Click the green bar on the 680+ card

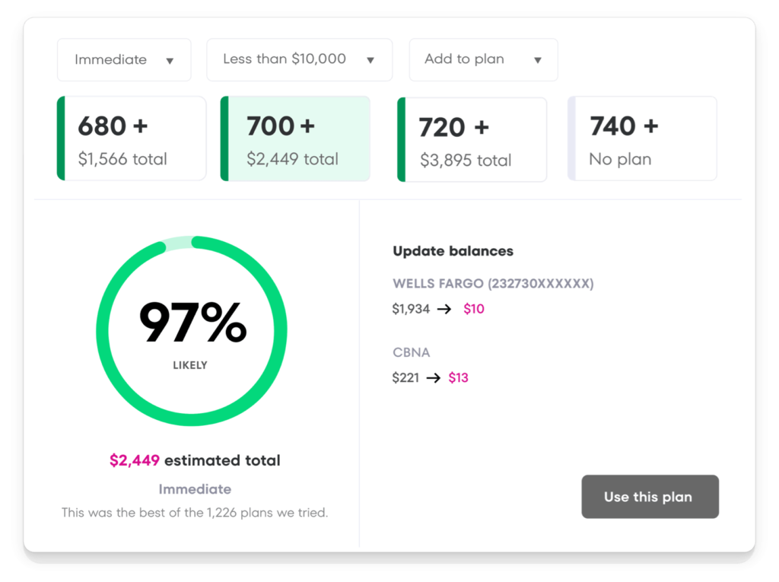(60, 138)
